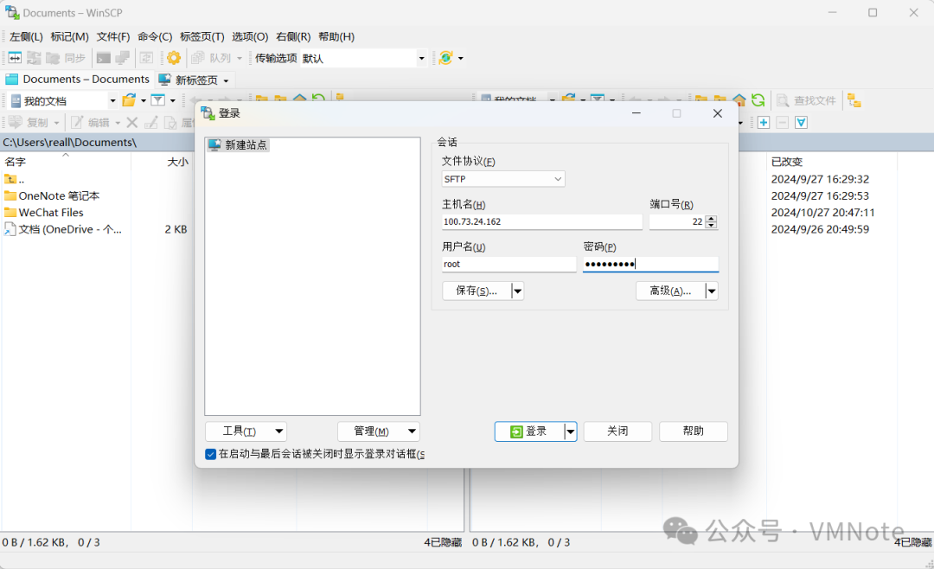934x569 pixels.
Task: Click the Compare Directories icon in main toolbar
Action: click(34, 58)
